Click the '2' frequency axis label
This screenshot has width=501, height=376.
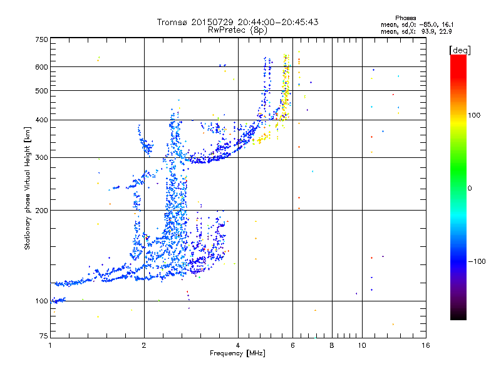click(x=144, y=345)
